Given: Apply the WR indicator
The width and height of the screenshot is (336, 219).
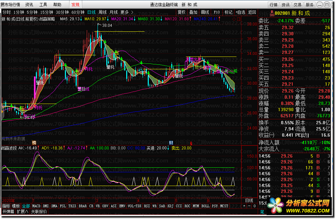Looking at the screenshot, I should pyautogui.click(x=155, y=206).
